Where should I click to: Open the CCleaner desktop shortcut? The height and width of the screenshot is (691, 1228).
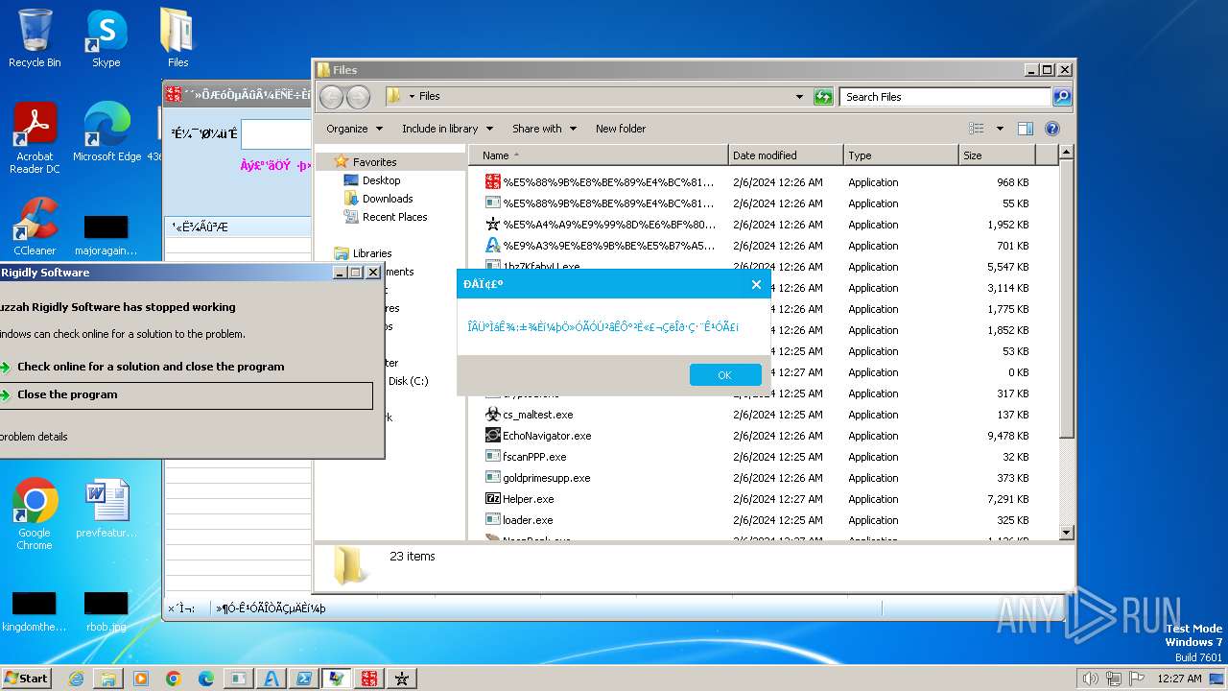[35, 226]
